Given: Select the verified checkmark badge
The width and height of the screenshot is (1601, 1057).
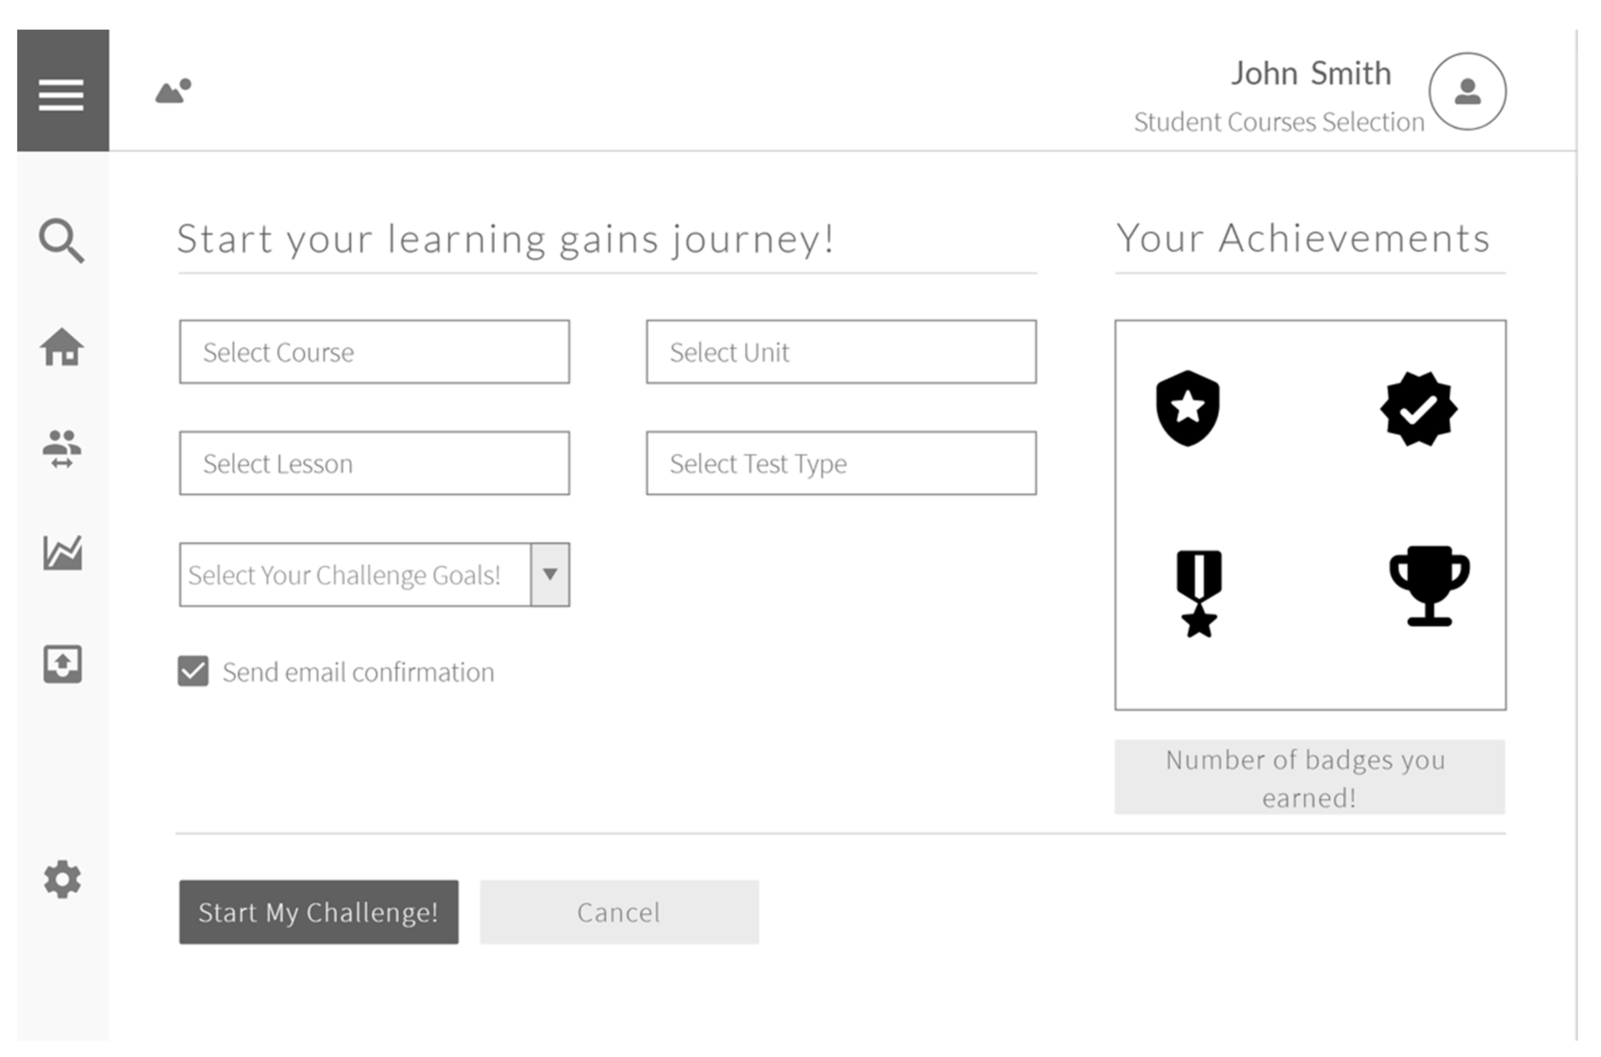Looking at the screenshot, I should pyautogui.click(x=1419, y=409).
